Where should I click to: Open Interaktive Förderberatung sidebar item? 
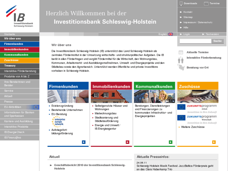tap(20, 71)
